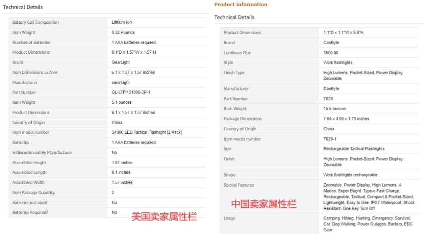Click the 'Assembled Height' label

(29, 163)
